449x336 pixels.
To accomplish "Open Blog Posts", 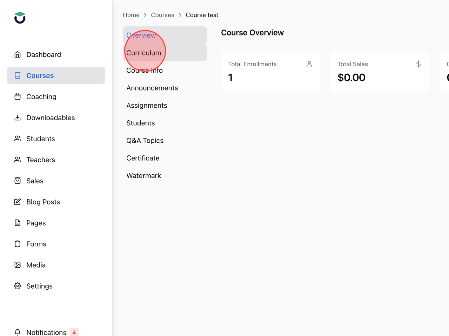I will coord(56,202).
